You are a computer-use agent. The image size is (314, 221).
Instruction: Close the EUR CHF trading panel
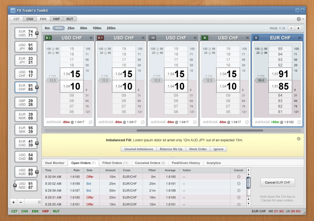click(299, 38)
